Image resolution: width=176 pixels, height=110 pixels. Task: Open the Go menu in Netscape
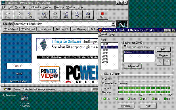pos(25,7)
